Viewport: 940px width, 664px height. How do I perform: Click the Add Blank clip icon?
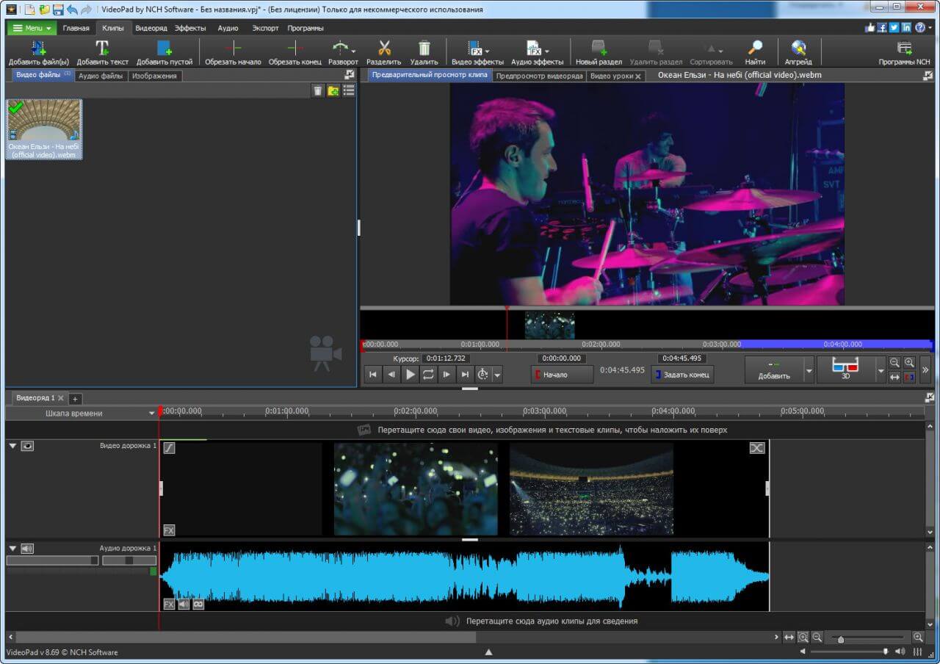click(164, 48)
